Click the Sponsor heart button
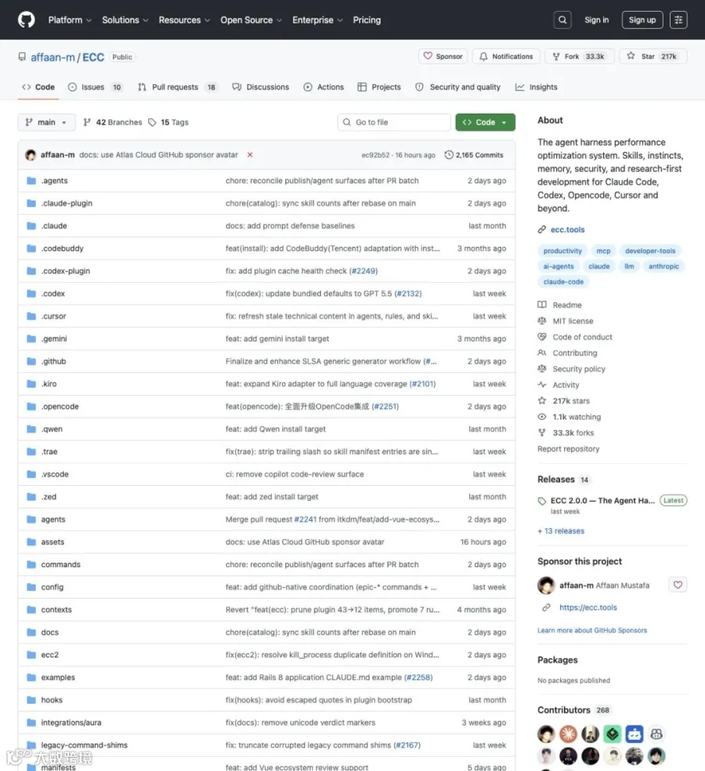 [443, 56]
